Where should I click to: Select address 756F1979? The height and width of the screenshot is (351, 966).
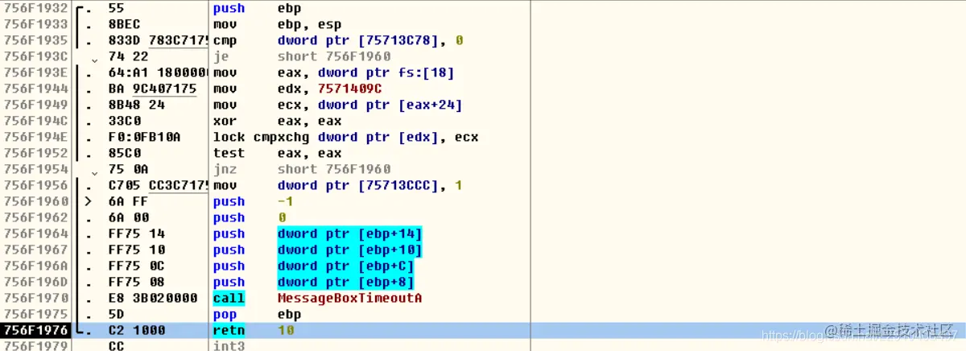[35, 346]
